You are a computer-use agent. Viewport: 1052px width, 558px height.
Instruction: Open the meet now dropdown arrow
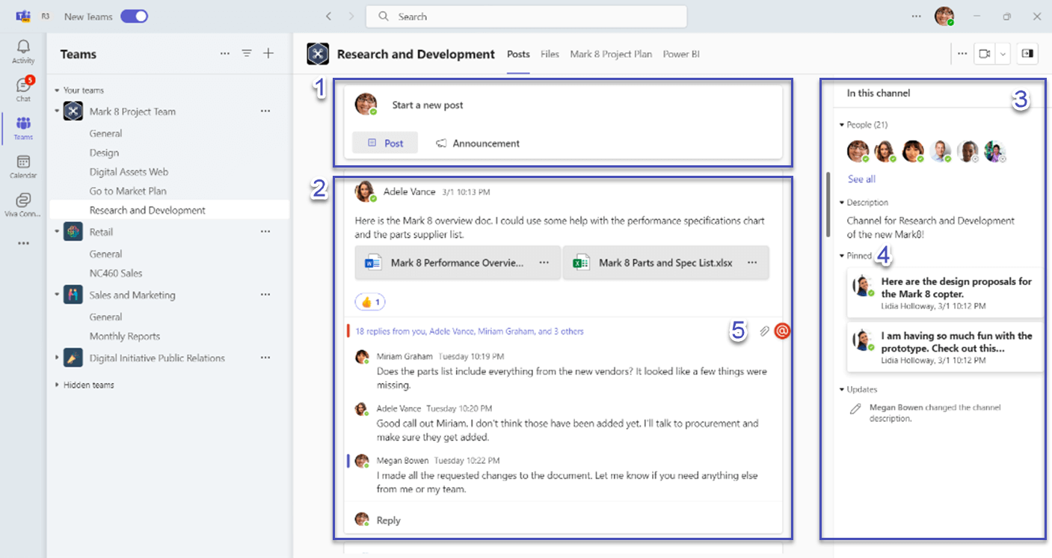(1003, 54)
